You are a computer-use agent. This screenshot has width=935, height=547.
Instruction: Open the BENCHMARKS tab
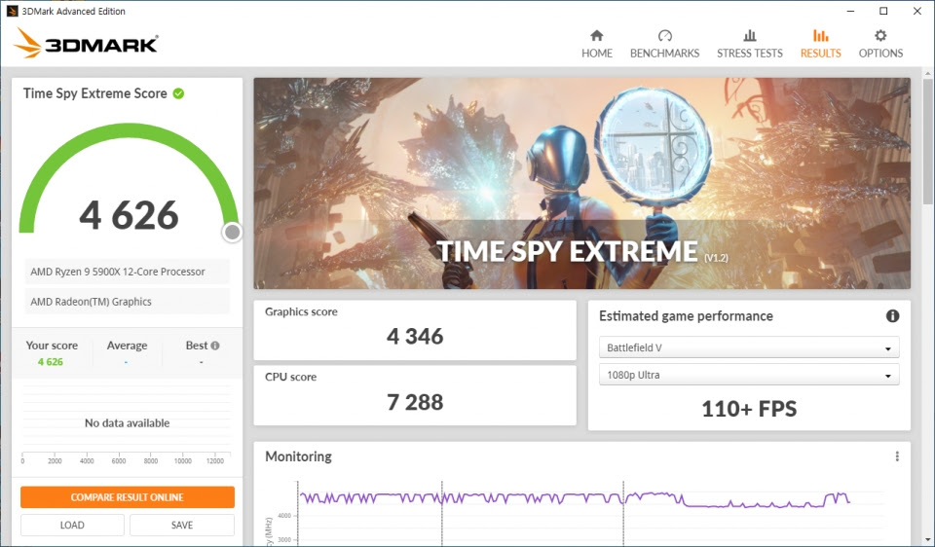pos(664,44)
